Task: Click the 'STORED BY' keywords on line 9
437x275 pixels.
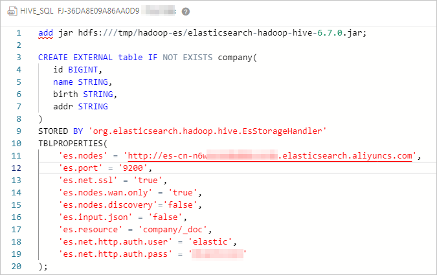Action: (x=60, y=131)
